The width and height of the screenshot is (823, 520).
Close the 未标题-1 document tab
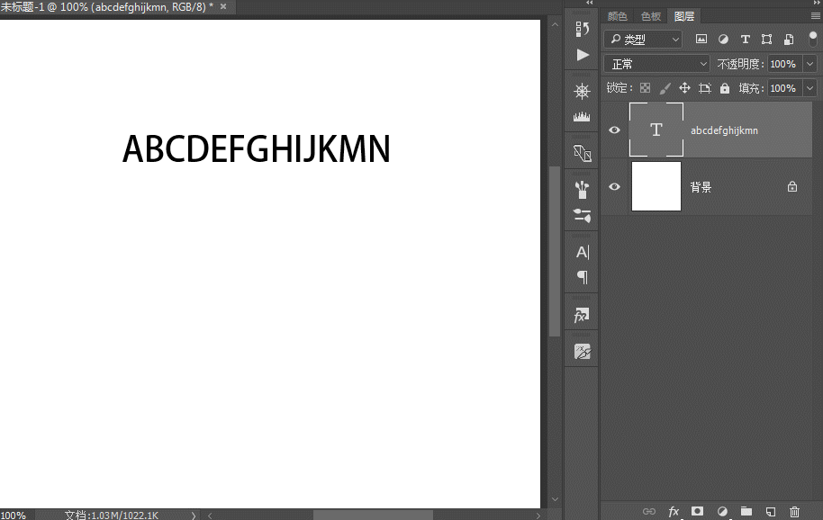(223, 7)
